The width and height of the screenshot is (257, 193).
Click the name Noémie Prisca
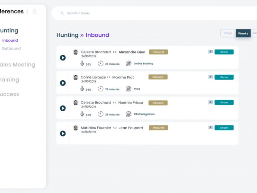[x=131, y=103]
